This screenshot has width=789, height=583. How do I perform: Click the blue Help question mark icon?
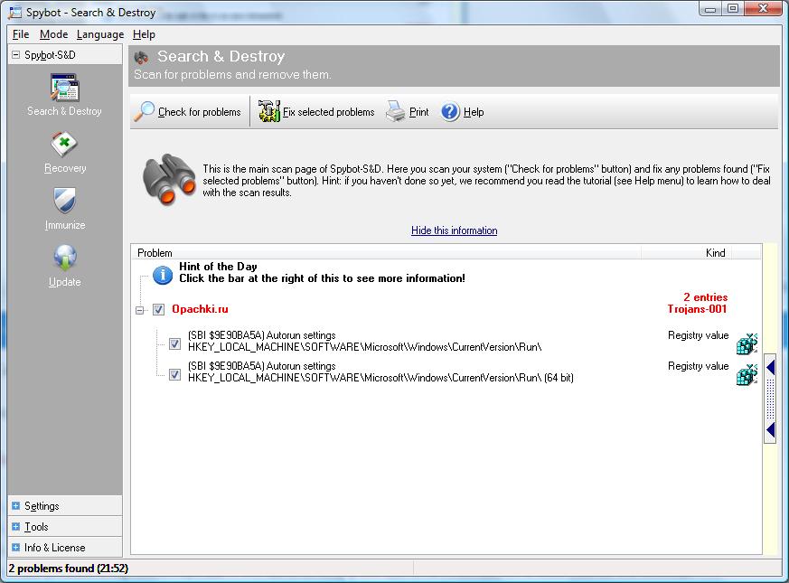[450, 112]
